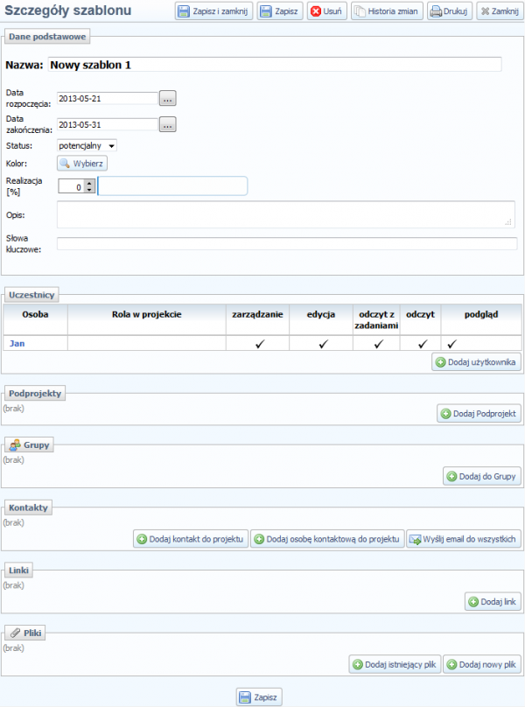Increase the 'Realizacja [%]' spinner value
The image size is (525, 707).
click(x=89, y=182)
